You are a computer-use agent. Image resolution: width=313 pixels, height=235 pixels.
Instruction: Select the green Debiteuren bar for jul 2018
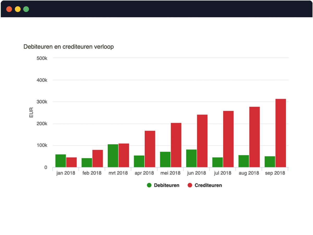point(218,162)
